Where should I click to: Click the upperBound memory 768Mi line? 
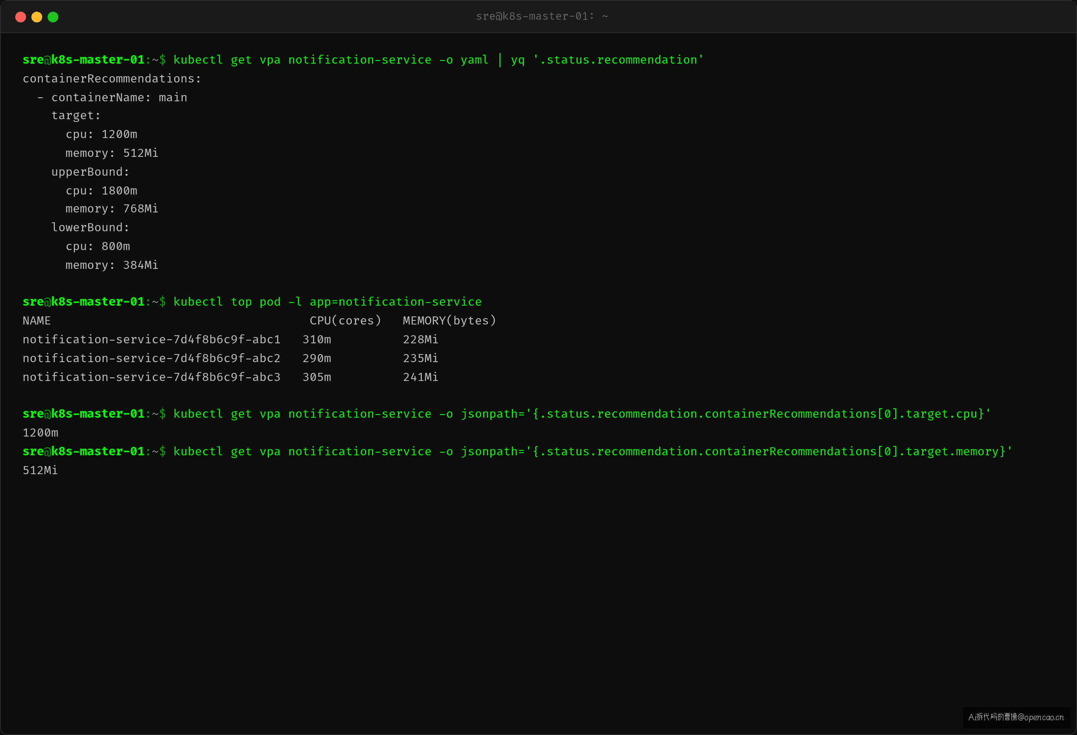coord(112,209)
